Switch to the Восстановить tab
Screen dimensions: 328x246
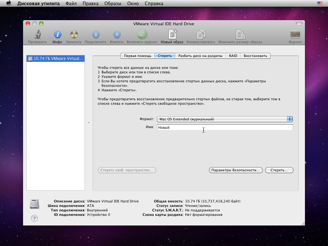click(255, 56)
